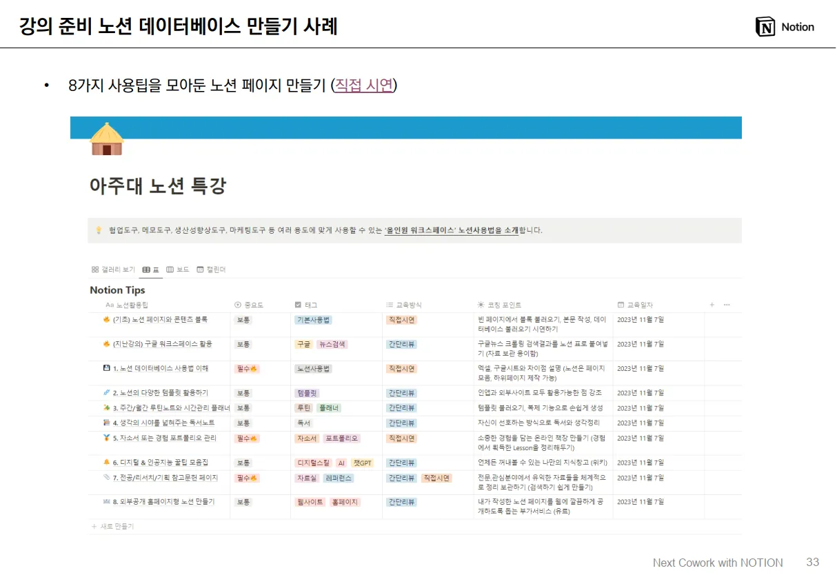The width and height of the screenshot is (837, 575).
Task: Open the 교육방식 column header menu
Action: point(403,305)
